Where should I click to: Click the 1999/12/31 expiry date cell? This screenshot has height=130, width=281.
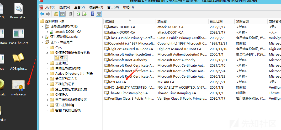219,44
